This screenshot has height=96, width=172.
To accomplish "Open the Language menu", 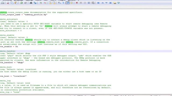I will pos(19,0).
